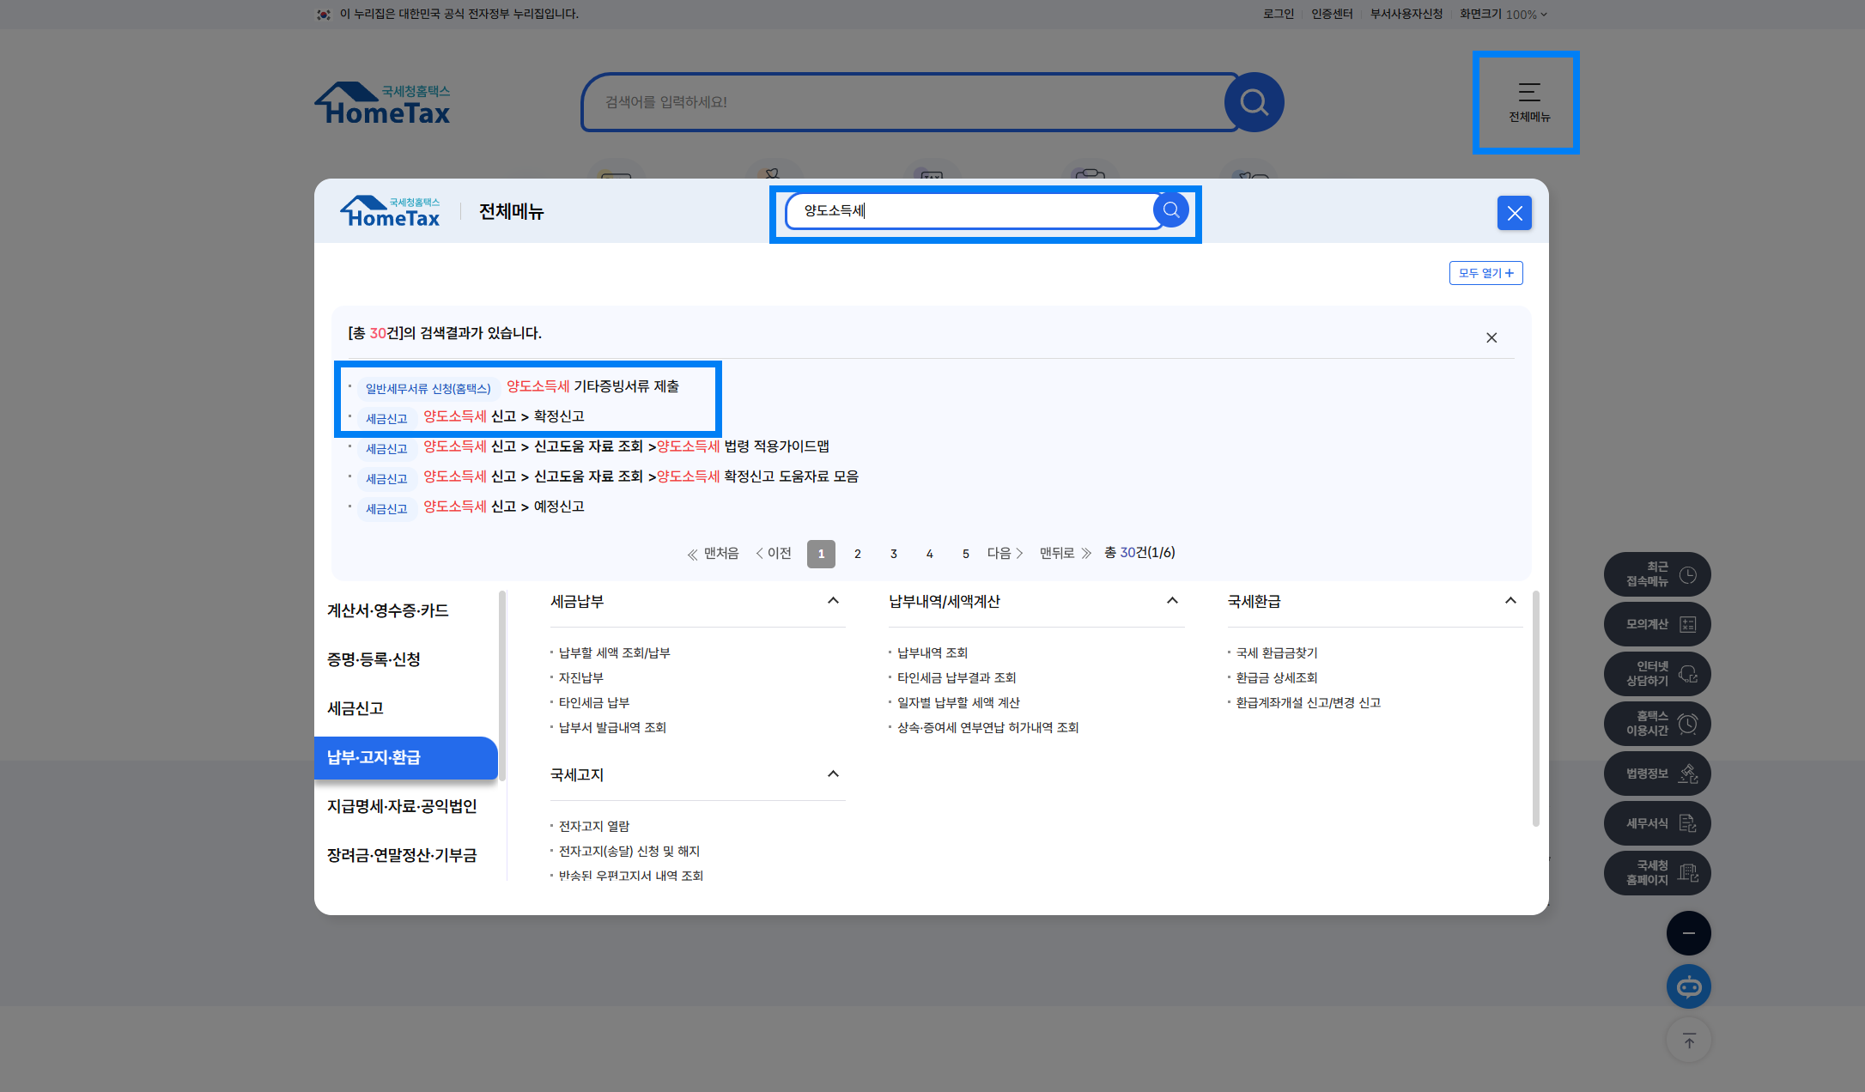1865x1092 pixels.
Task: Click 모두 열기 button
Action: point(1485,273)
